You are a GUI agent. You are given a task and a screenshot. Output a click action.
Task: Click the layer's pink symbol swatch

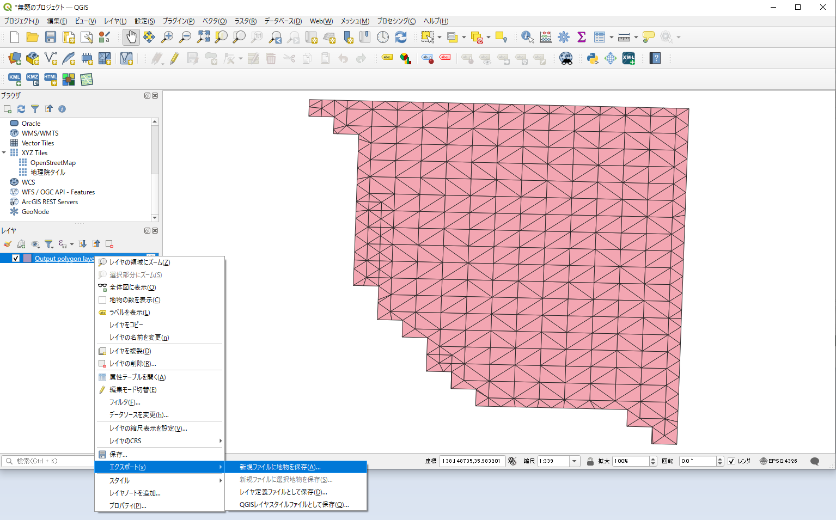(x=27, y=259)
